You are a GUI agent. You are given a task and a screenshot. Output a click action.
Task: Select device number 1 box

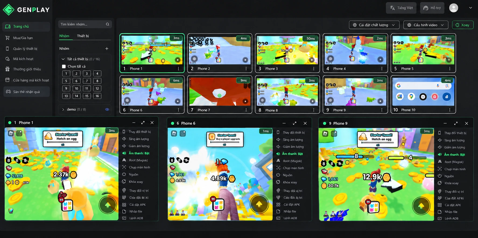(66, 73)
